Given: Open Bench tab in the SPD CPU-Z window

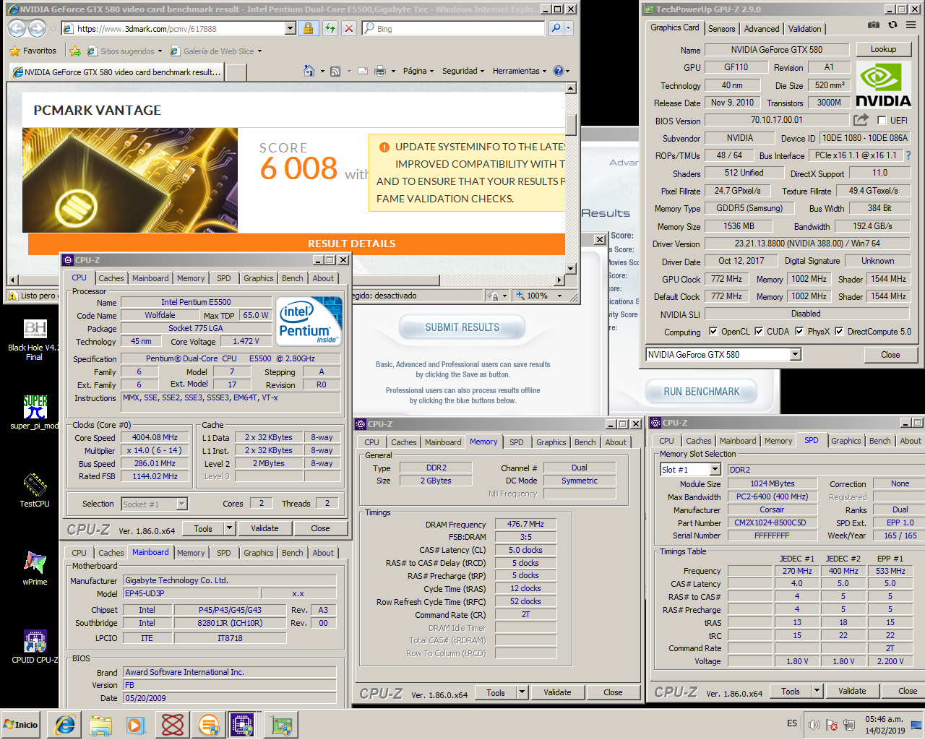Looking at the screenshot, I should pos(879,441).
